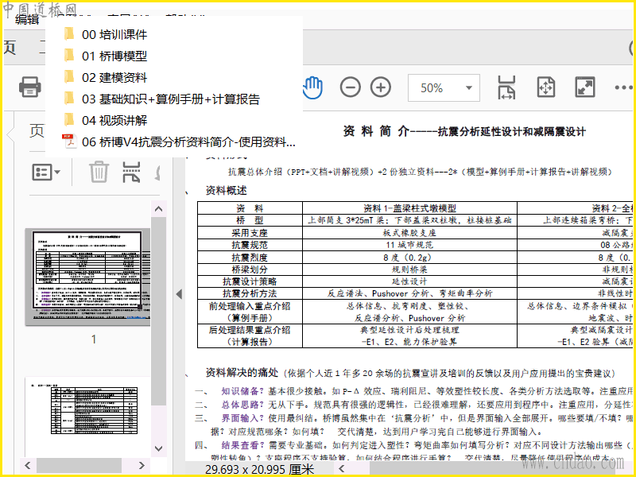Click the print icon in the toolbar
The width and height of the screenshot is (636, 477).
[30, 87]
